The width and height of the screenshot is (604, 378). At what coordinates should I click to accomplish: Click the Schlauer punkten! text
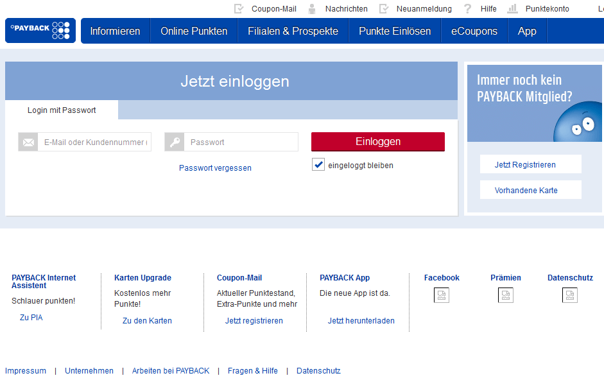pyautogui.click(x=43, y=301)
